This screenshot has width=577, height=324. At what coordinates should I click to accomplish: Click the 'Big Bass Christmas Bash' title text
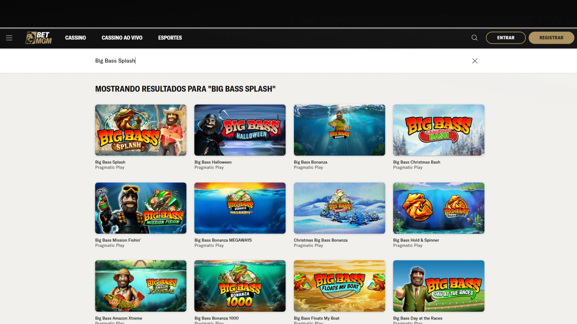(417, 162)
